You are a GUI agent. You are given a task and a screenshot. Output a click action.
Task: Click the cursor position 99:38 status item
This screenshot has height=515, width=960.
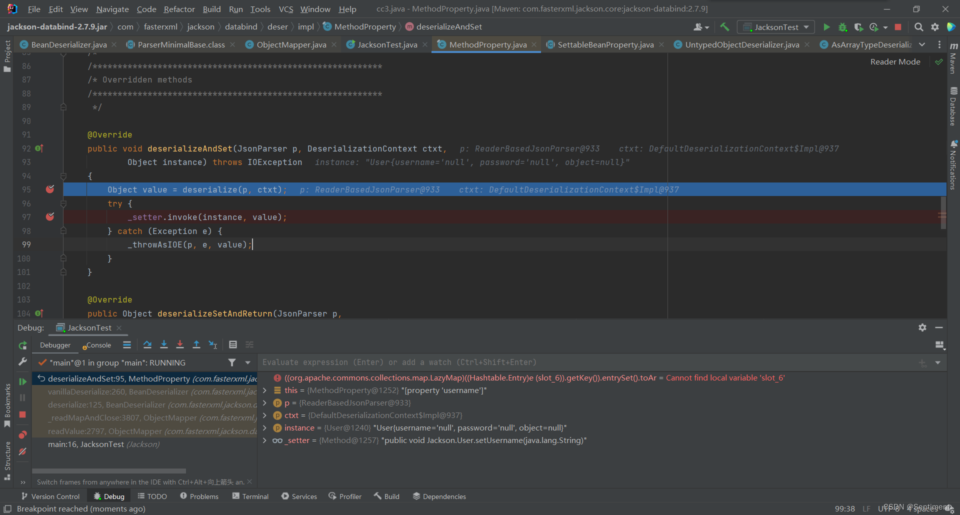pos(844,508)
